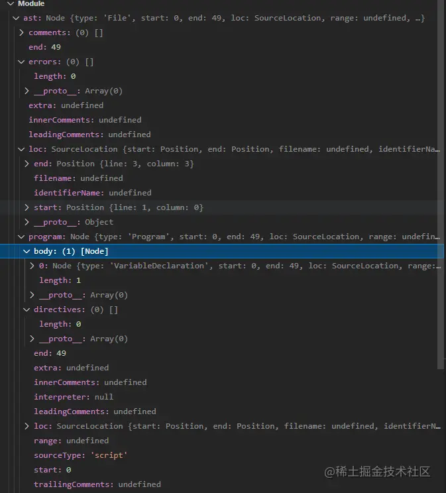The width and height of the screenshot is (446, 493).
Task: Collapse the top loc SourceLocation entry
Action: pyautogui.click(x=21, y=149)
